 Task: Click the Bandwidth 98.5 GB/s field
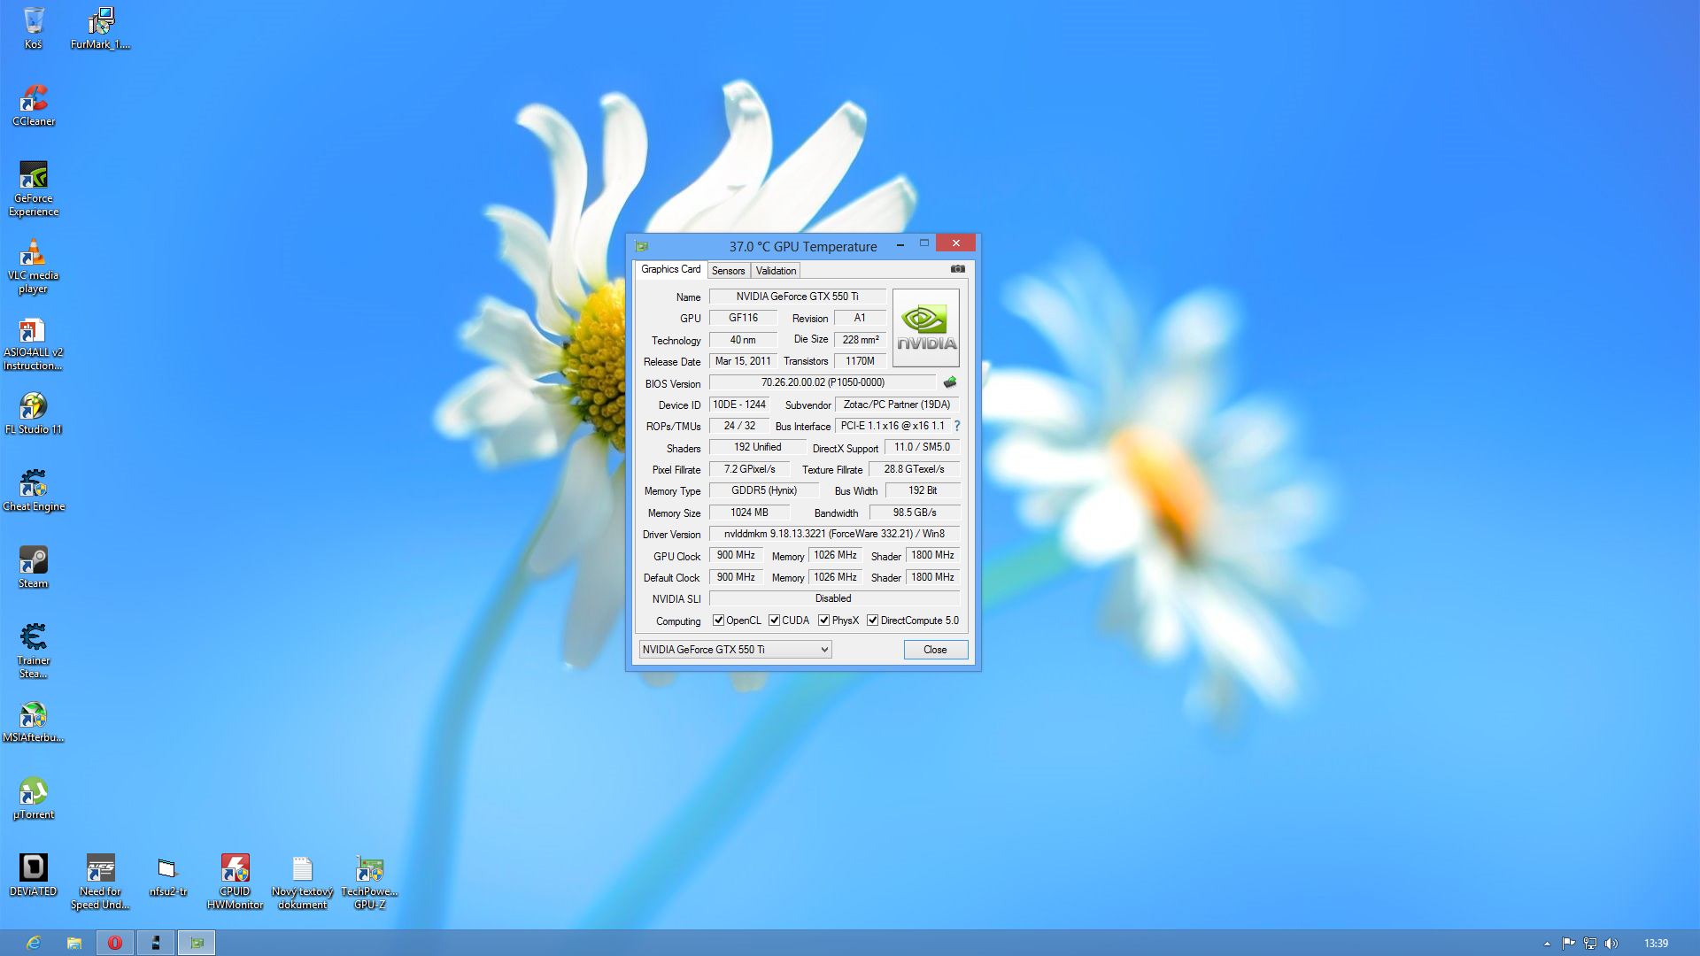(915, 513)
